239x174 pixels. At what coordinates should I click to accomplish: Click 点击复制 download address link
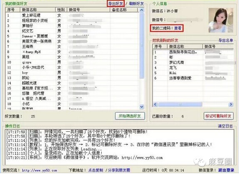(96, 170)
